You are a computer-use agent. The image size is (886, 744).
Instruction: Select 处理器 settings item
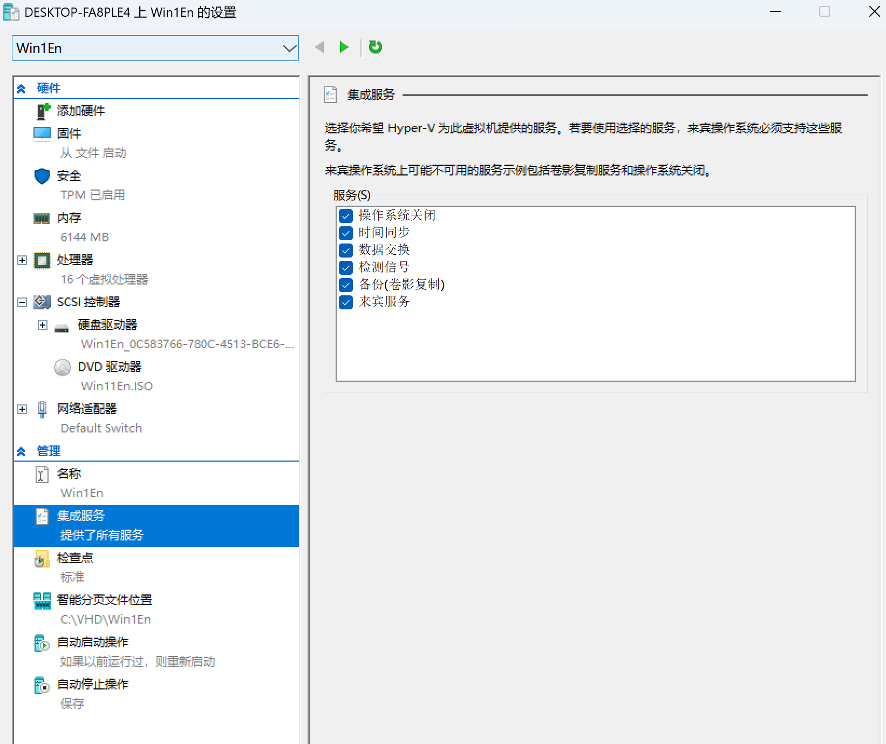[x=75, y=260]
